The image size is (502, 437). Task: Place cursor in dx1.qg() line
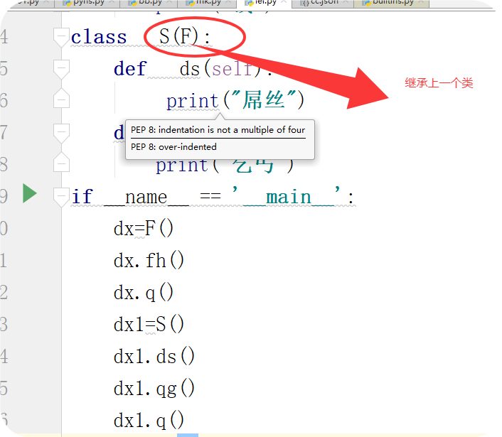point(154,389)
